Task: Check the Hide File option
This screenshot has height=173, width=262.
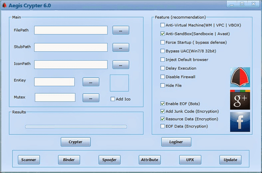Action: 162,86
